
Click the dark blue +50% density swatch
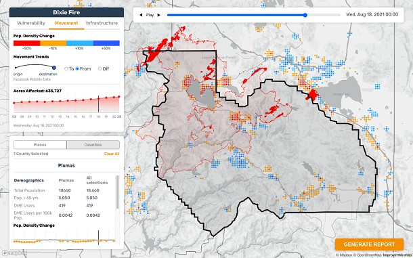(106, 43)
